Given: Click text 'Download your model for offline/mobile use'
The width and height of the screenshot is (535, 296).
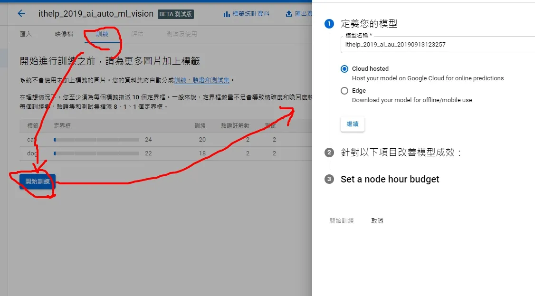Looking at the screenshot, I should [412, 100].
